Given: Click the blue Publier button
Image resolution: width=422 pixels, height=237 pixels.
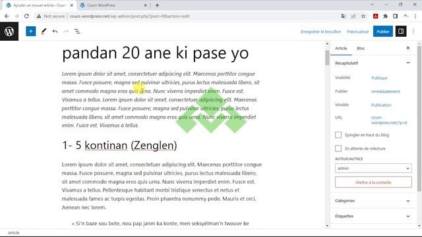Looking at the screenshot, I should click(382, 32).
